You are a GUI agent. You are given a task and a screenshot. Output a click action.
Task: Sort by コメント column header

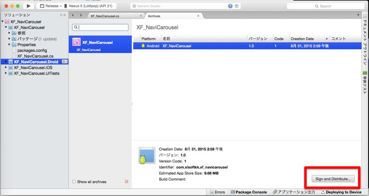click(345, 39)
